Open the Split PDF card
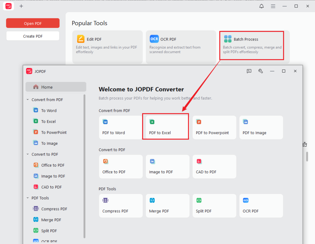 coord(214,206)
